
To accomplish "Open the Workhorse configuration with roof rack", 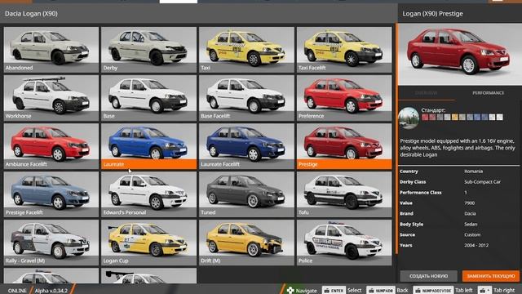I will tap(51, 98).
